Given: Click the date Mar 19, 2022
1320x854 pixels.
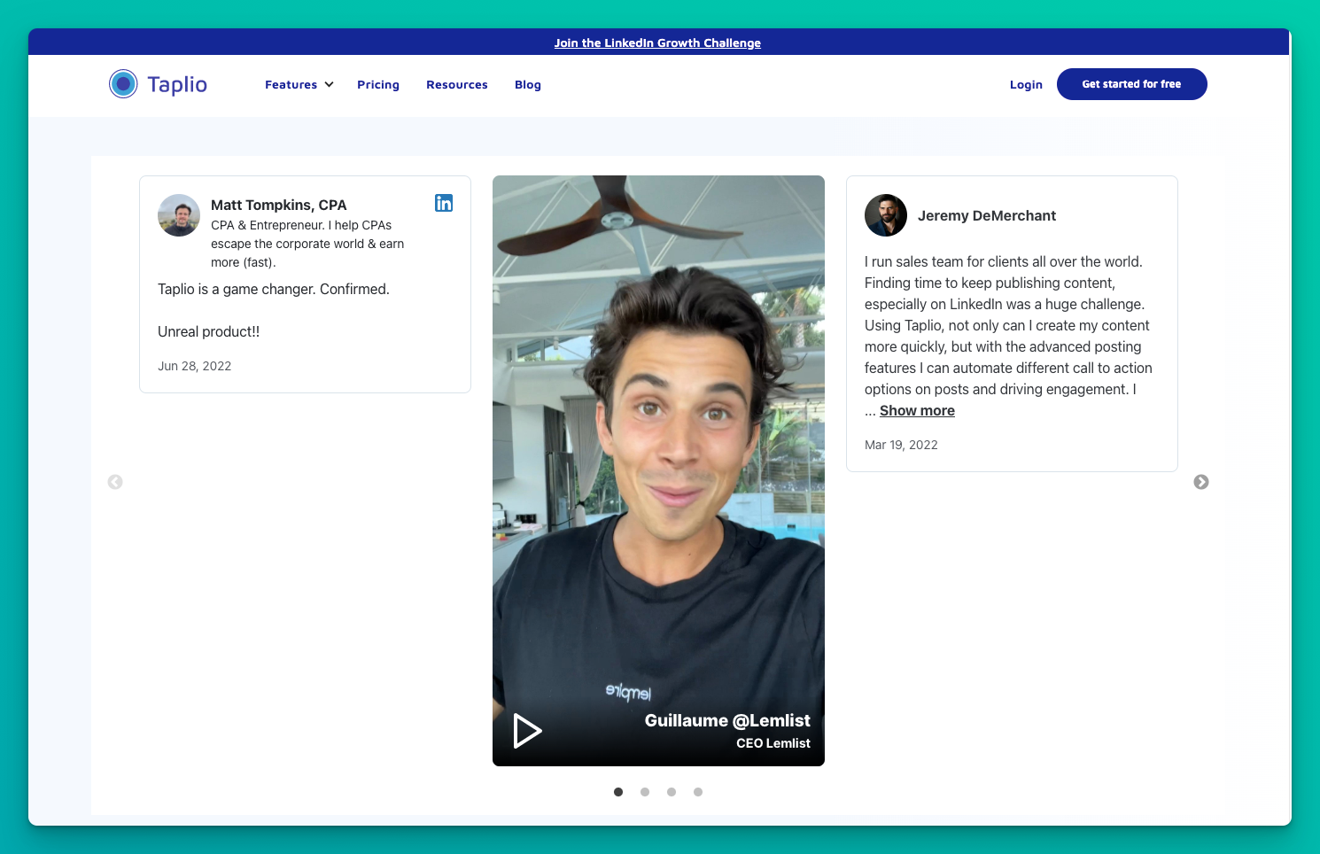Looking at the screenshot, I should [901, 445].
